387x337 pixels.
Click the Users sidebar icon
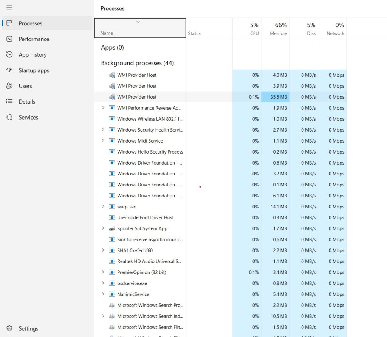[x=9, y=86]
